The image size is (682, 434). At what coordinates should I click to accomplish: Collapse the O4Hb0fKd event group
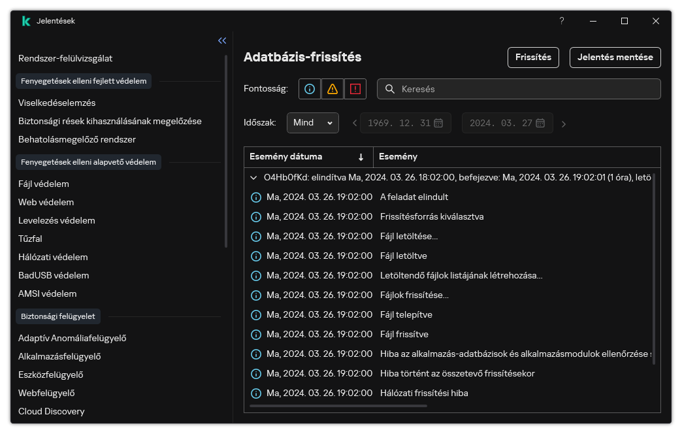click(x=254, y=176)
